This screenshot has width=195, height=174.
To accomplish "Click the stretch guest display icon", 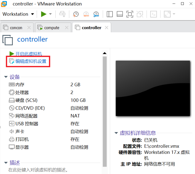I will click(167, 14).
